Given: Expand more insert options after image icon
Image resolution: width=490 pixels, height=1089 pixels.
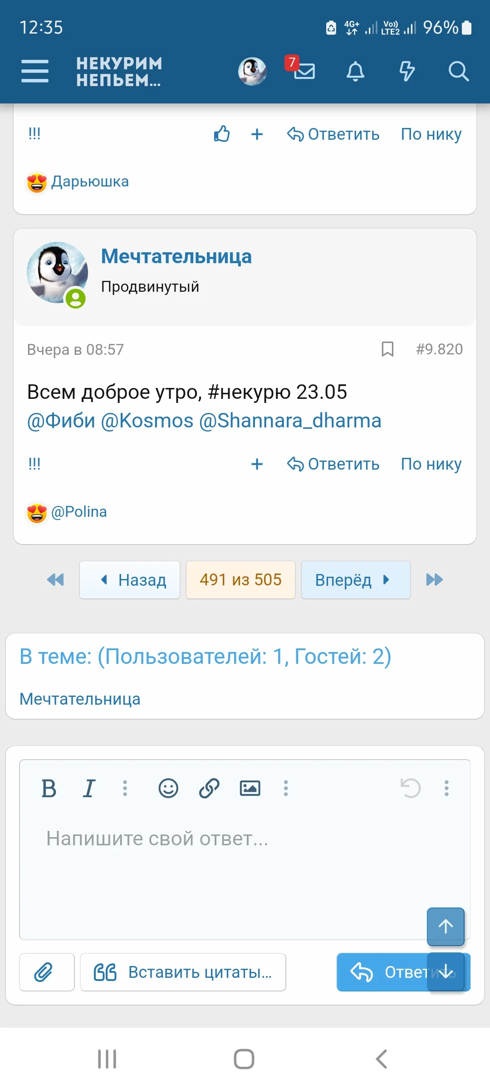Looking at the screenshot, I should [286, 789].
